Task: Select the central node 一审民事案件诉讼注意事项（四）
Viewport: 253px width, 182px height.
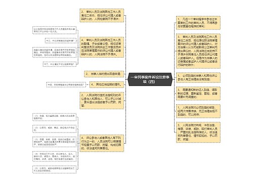Action: tap(150, 79)
